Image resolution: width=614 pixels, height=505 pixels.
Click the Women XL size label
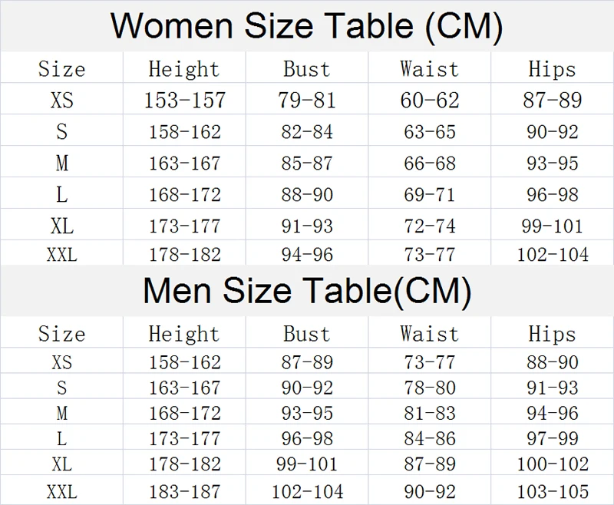click(x=62, y=226)
